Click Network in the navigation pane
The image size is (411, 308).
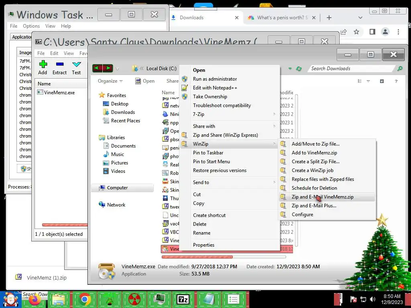click(x=116, y=205)
